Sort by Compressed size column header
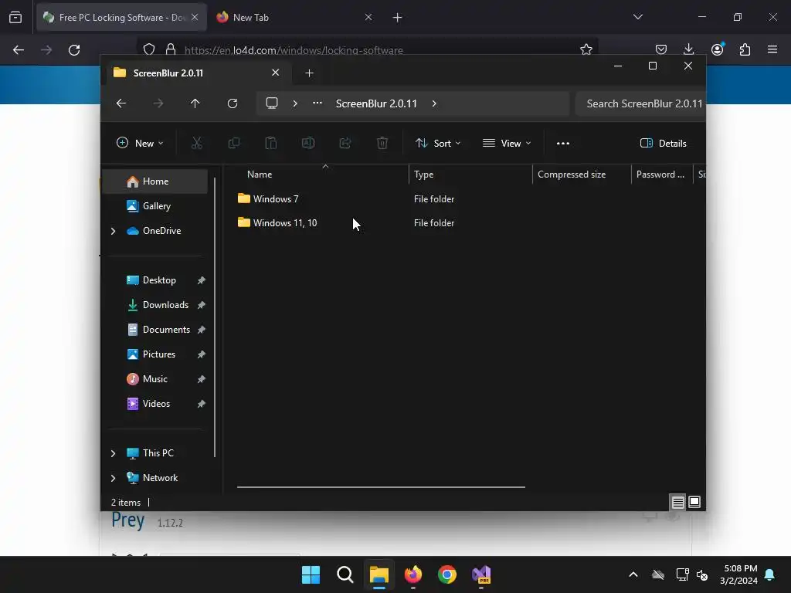The width and height of the screenshot is (791, 593). point(582,175)
